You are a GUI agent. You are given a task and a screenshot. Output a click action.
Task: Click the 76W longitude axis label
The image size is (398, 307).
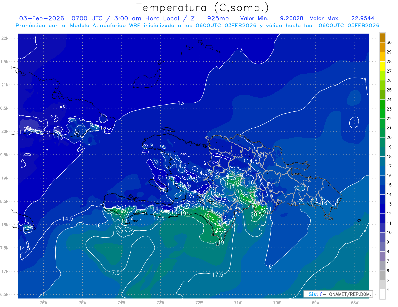(43, 303)
